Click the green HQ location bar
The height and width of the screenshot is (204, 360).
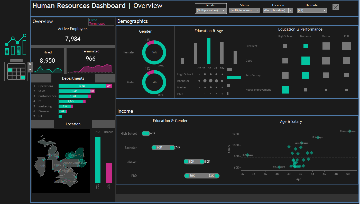tap(98, 159)
